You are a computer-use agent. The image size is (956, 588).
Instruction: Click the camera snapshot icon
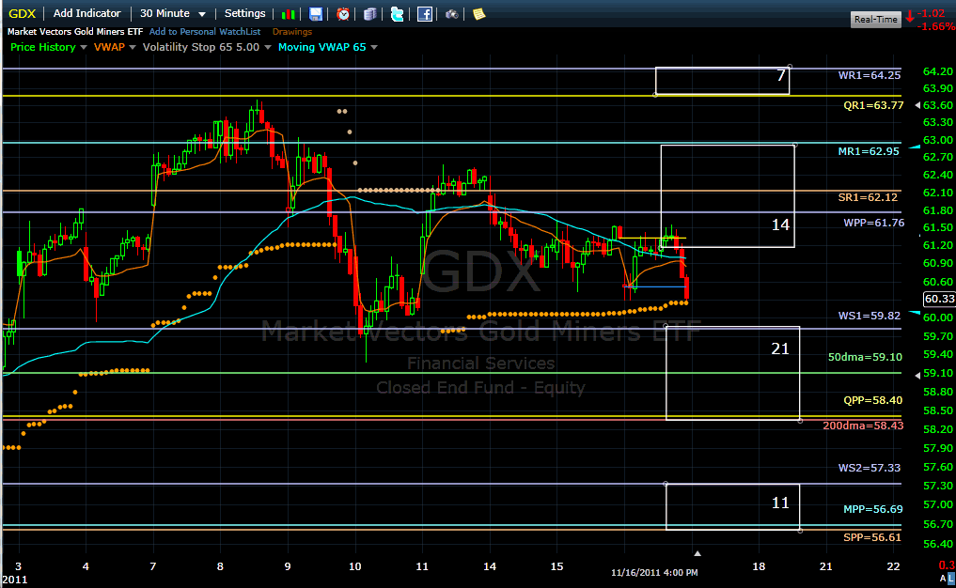[x=452, y=14]
